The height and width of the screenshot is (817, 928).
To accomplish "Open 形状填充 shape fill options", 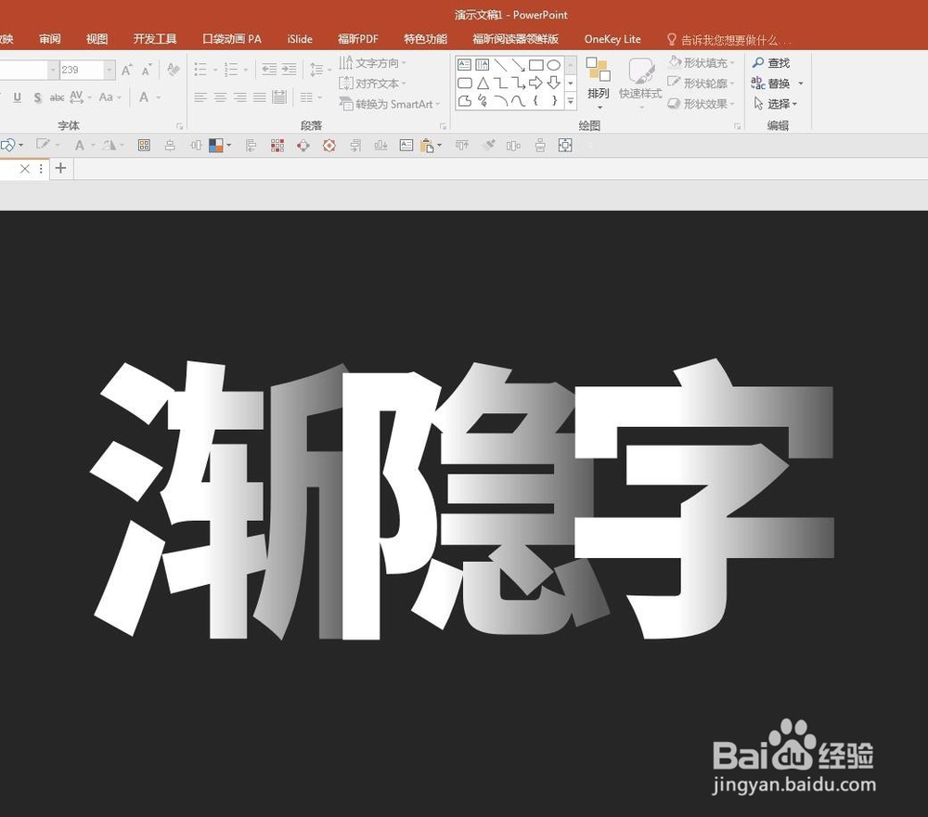I will [702, 63].
